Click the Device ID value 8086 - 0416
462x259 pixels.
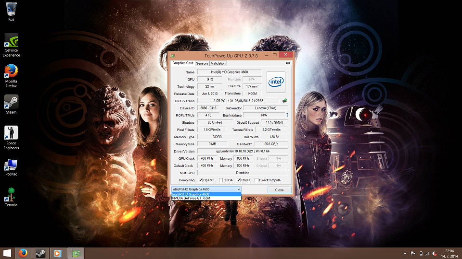tap(208, 108)
